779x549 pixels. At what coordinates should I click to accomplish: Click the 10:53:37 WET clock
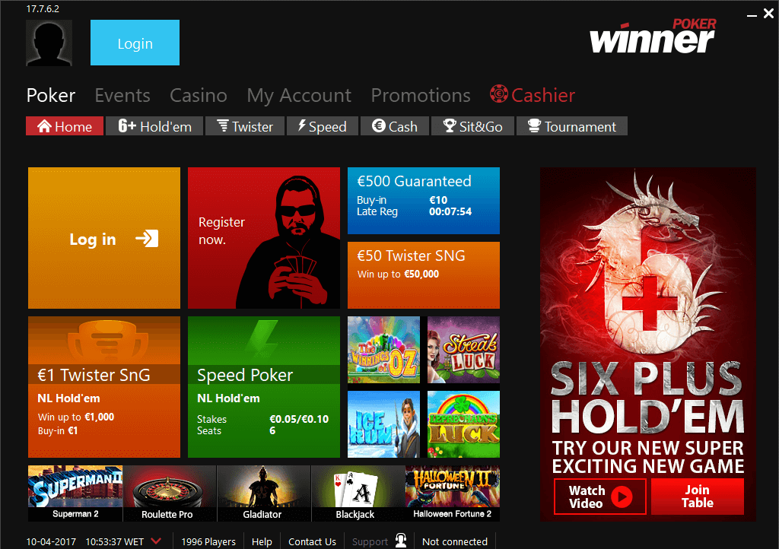[114, 541]
